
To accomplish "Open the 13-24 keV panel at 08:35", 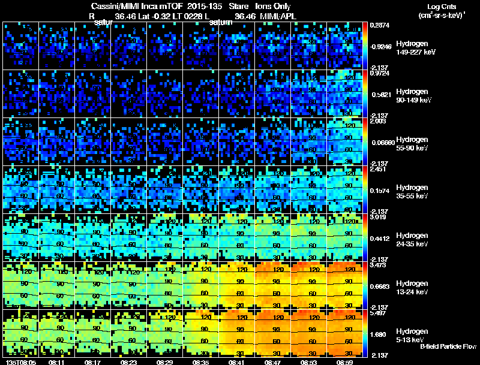I will (200, 285).
